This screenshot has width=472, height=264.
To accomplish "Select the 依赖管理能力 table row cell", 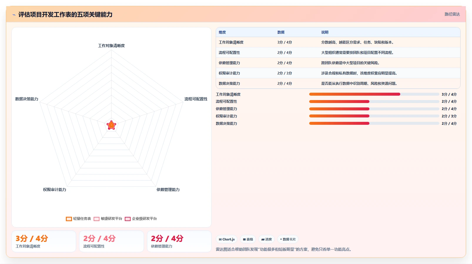I will 229,63.
